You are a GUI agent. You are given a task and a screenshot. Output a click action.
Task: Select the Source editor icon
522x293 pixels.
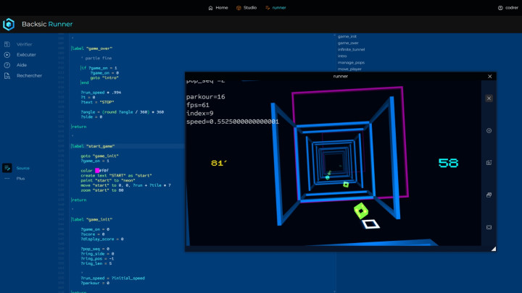click(x=7, y=168)
